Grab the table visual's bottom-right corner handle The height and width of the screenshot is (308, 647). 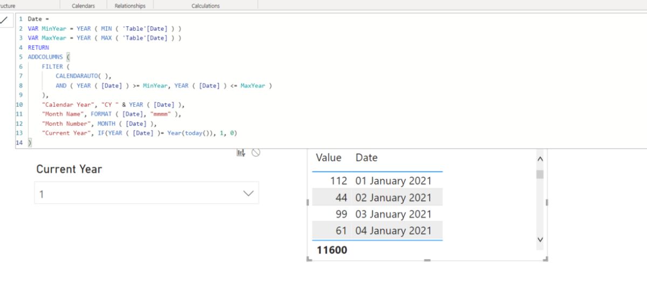point(546,259)
